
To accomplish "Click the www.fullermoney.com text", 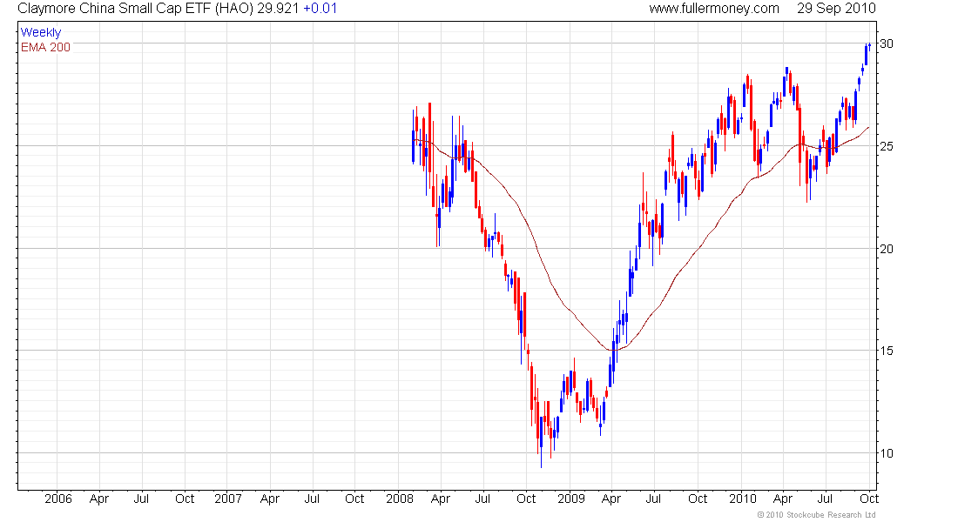I will [x=713, y=9].
